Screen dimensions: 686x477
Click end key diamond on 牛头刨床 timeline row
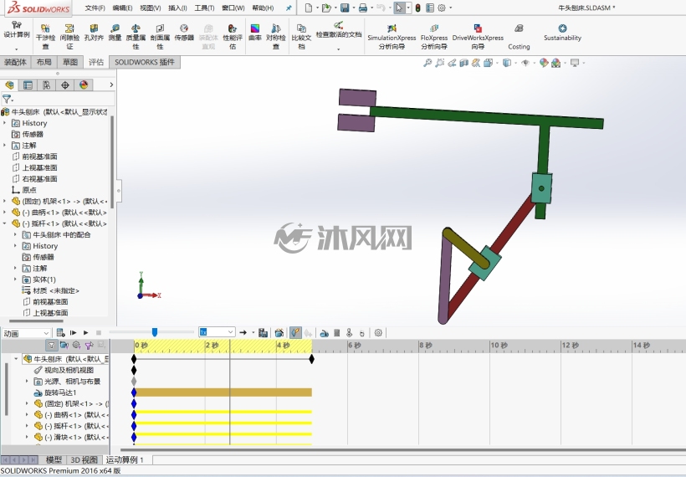(x=311, y=359)
